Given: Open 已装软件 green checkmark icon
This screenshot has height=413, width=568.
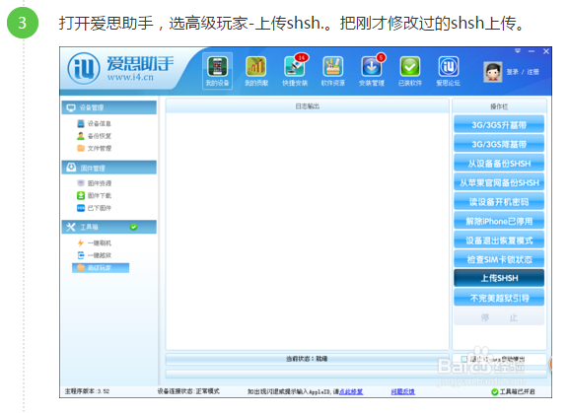Looking at the screenshot, I should pyautogui.click(x=410, y=71).
